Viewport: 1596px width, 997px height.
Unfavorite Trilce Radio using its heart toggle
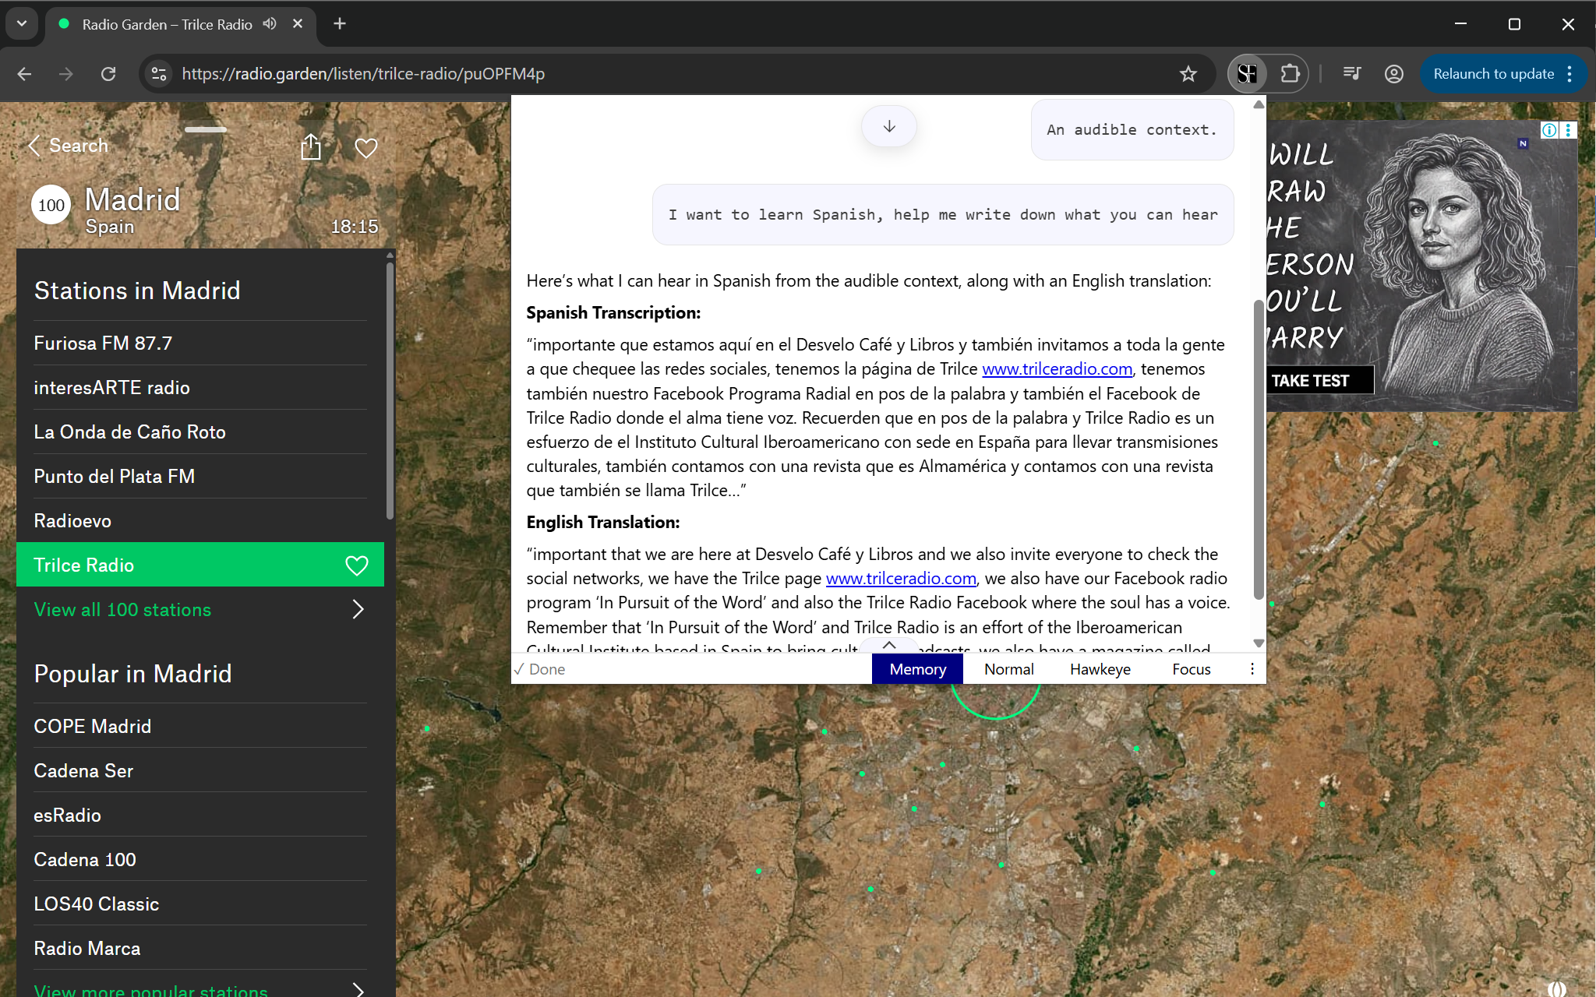tap(357, 565)
